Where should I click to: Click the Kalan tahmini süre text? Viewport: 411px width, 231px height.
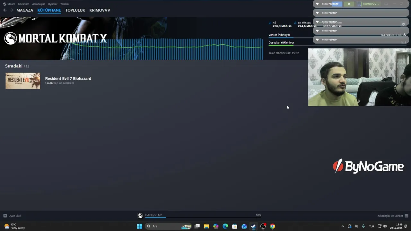(x=284, y=53)
